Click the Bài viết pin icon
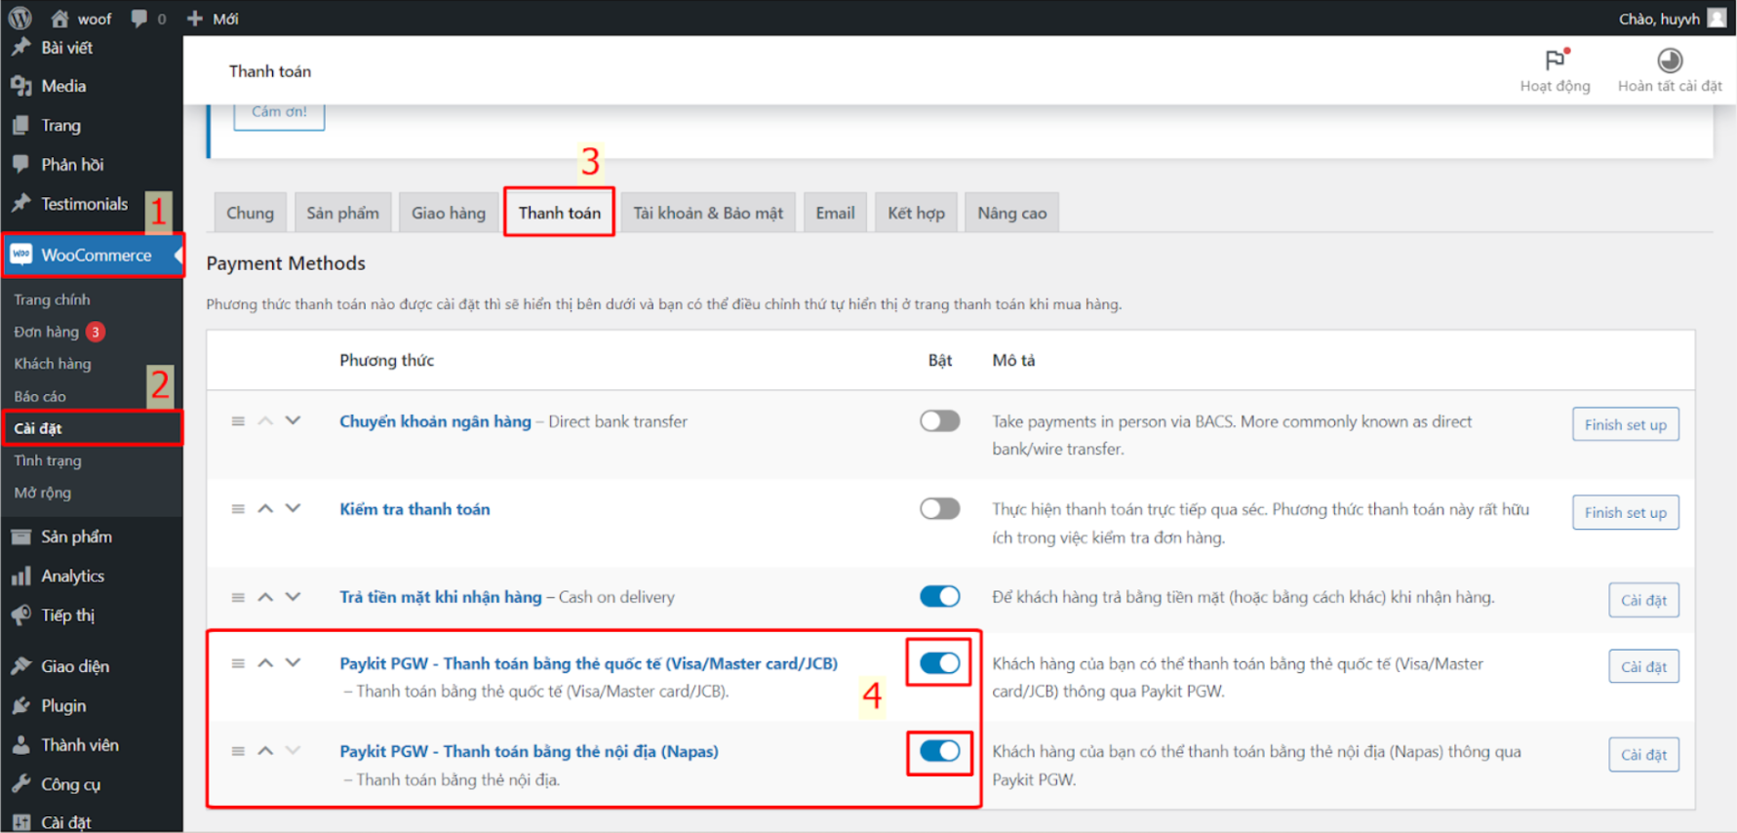 (x=20, y=47)
